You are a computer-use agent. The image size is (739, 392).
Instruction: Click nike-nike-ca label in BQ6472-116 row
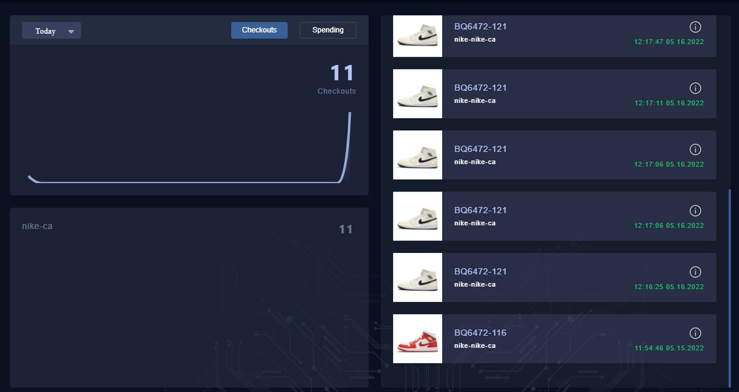pos(475,345)
